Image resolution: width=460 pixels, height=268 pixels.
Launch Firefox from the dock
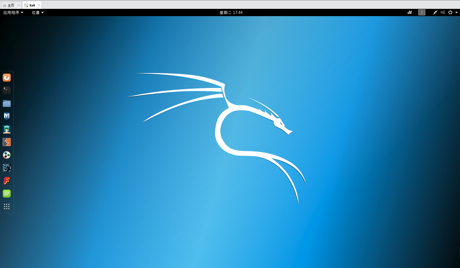(x=7, y=78)
